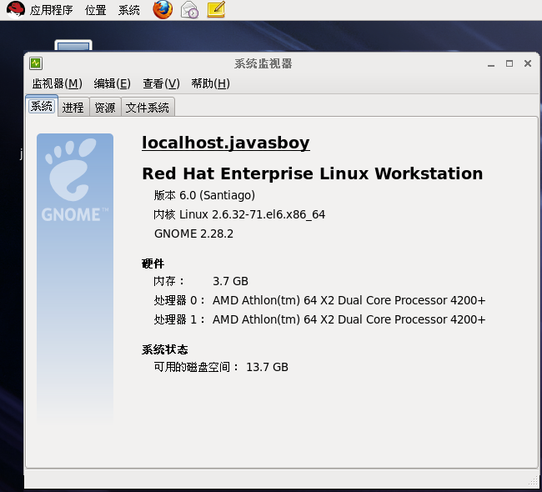Open the yellow note-taking launcher icon
The image size is (542, 492).
(217, 9)
